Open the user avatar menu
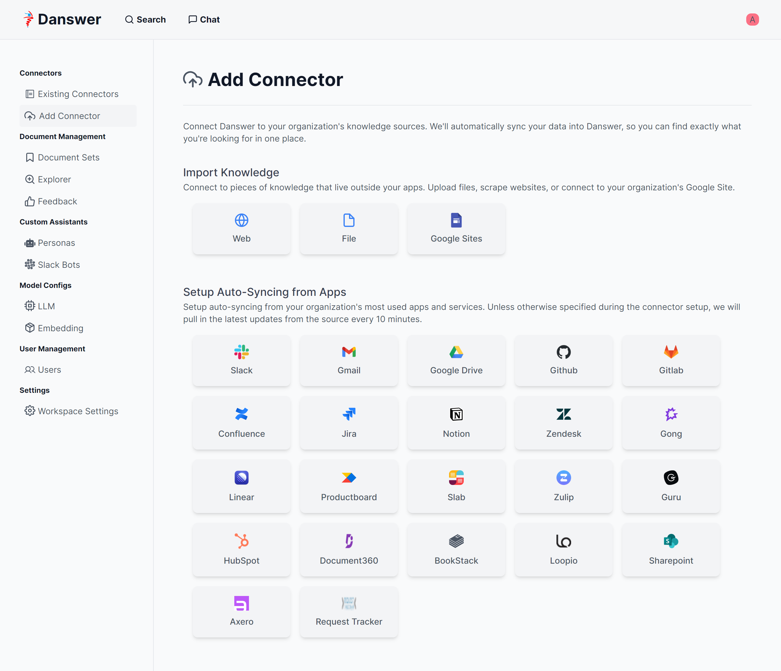Image resolution: width=781 pixels, height=671 pixels. (x=752, y=20)
